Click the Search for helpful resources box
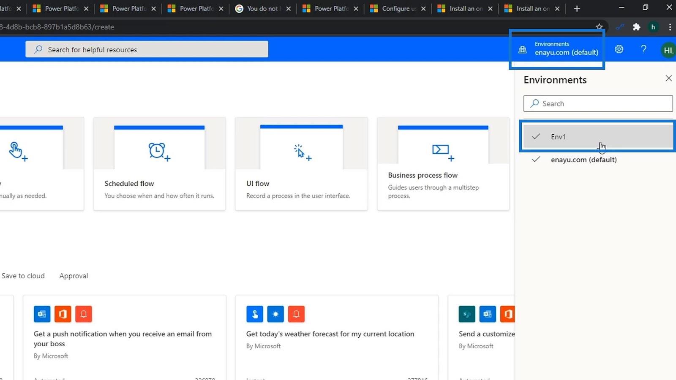 click(x=147, y=49)
